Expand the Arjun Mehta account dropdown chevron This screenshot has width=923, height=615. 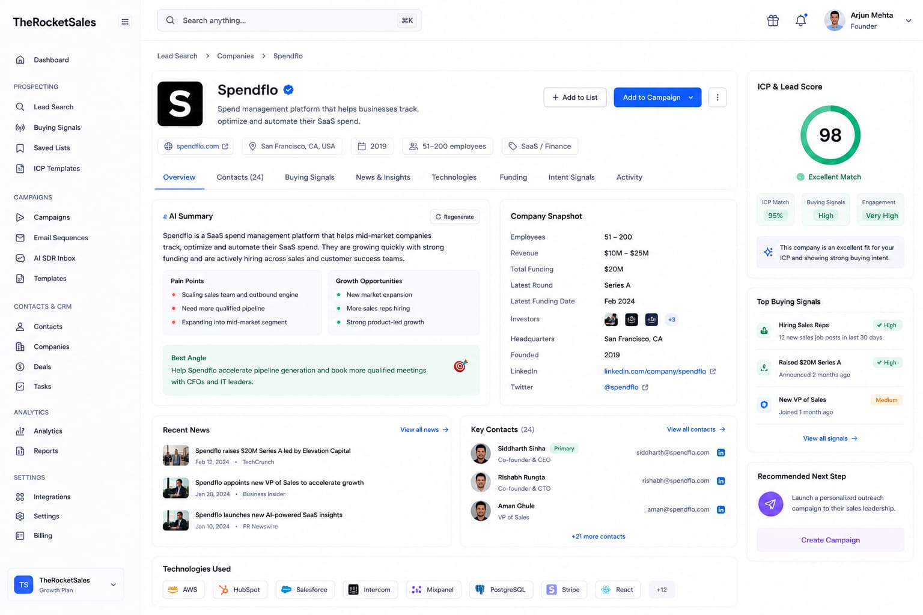tap(909, 20)
